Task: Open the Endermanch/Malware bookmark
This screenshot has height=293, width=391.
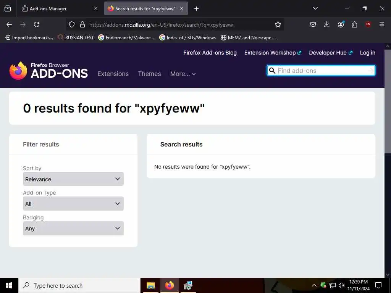Action: (126, 38)
